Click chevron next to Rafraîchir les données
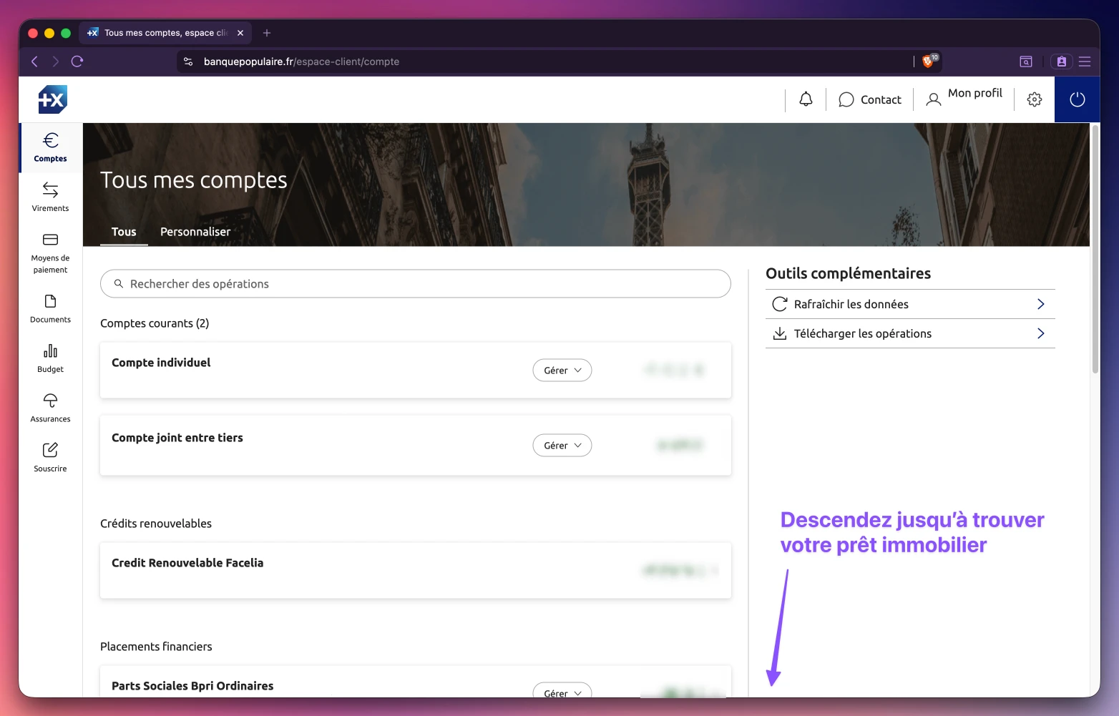This screenshot has width=1119, height=716. tap(1041, 304)
